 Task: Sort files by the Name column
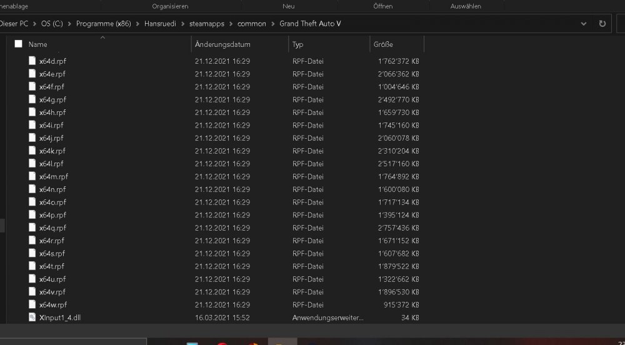point(38,44)
